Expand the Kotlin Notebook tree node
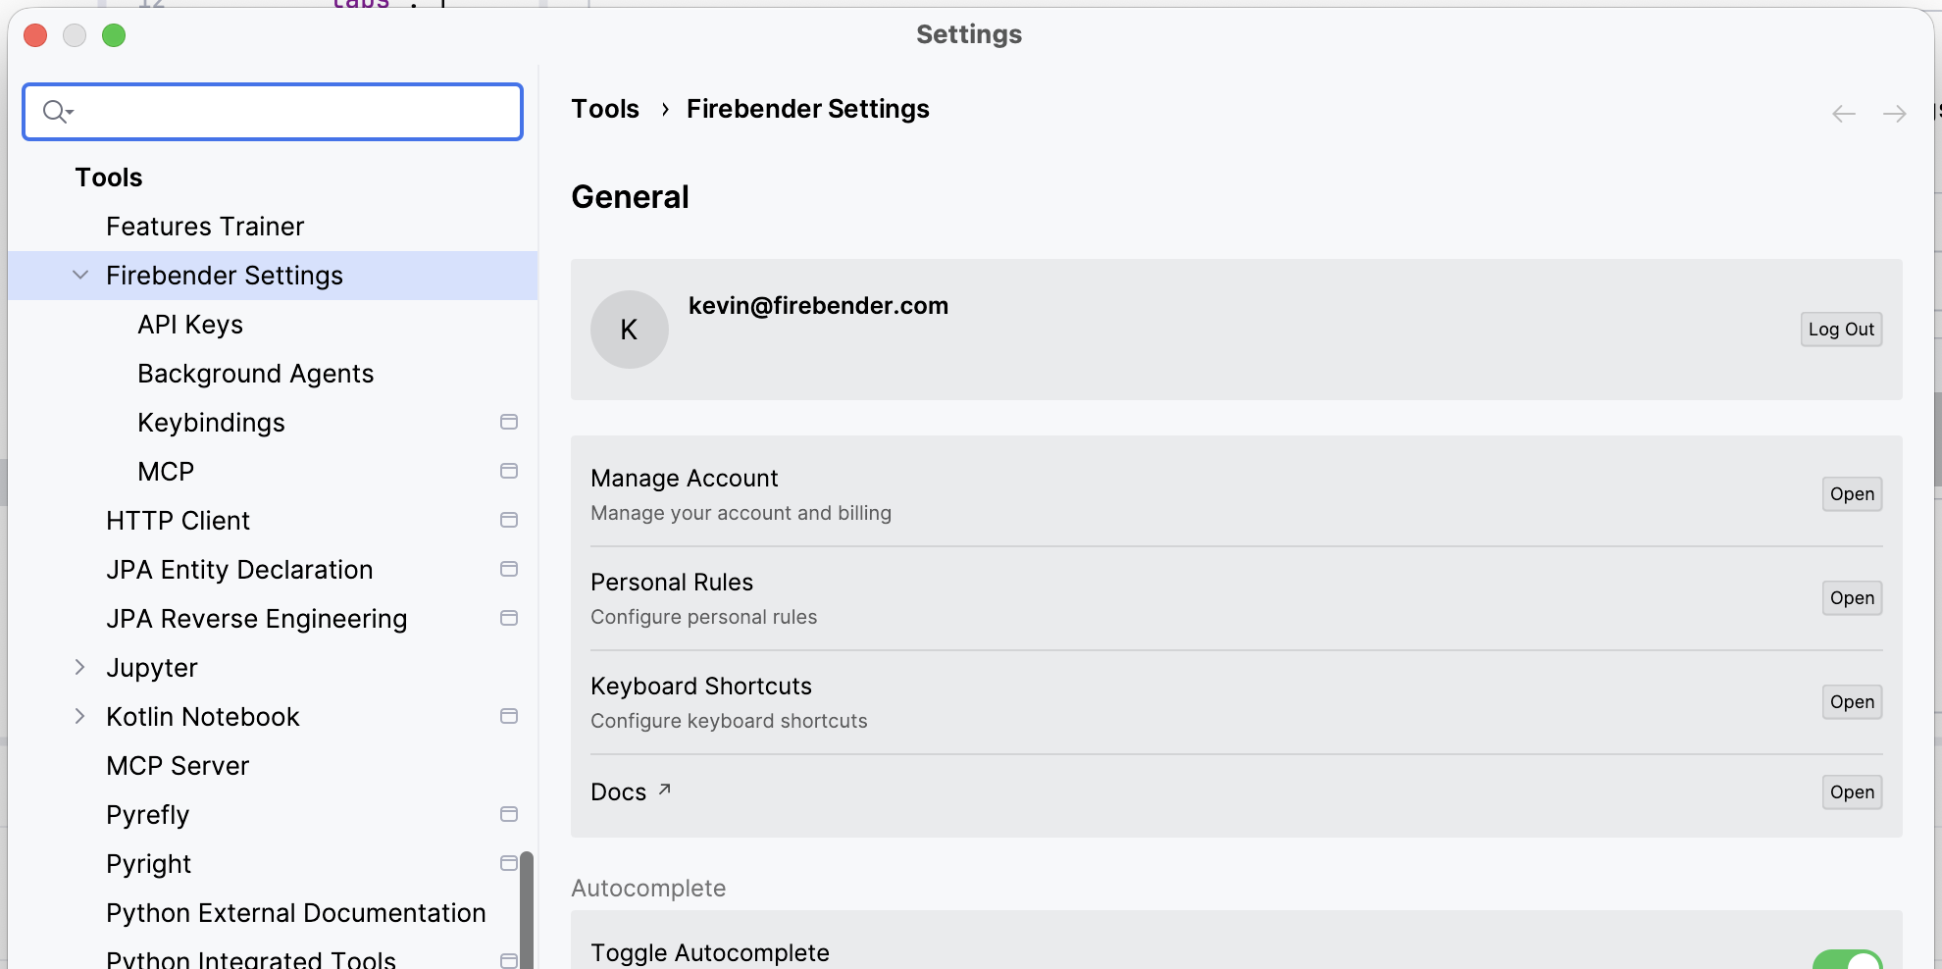Screen dimensions: 1942x969 coord(80,717)
